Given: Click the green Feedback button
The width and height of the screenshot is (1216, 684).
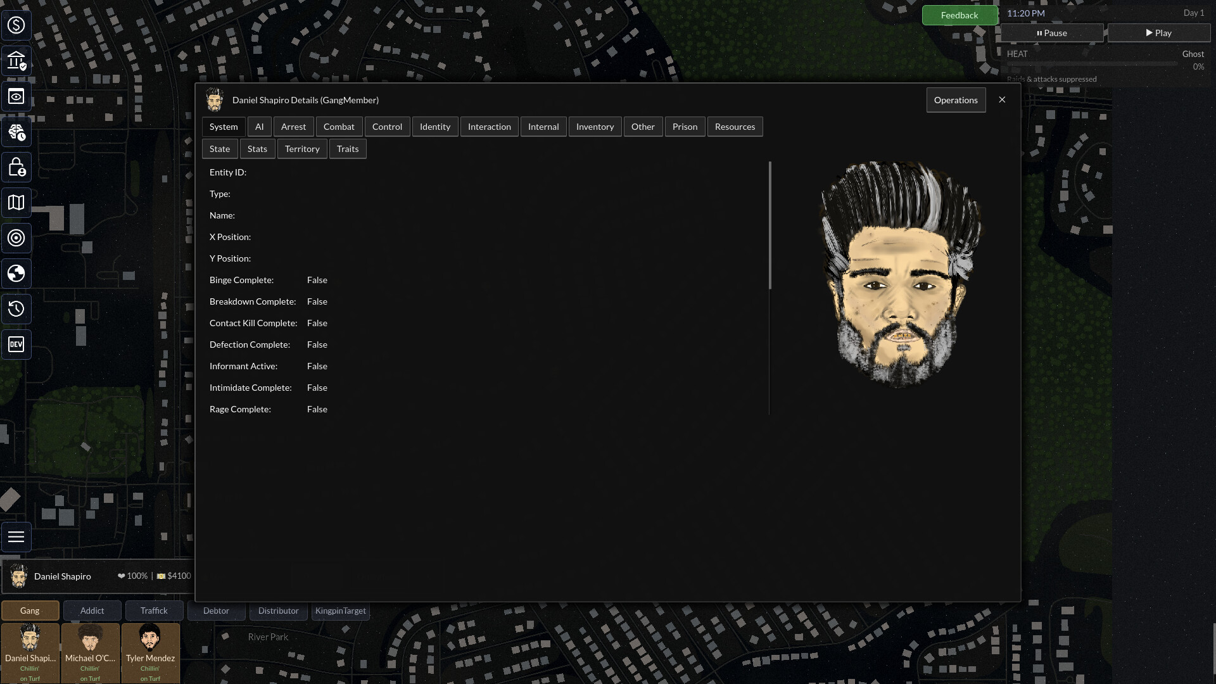Looking at the screenshot, I should pos(959,15).
